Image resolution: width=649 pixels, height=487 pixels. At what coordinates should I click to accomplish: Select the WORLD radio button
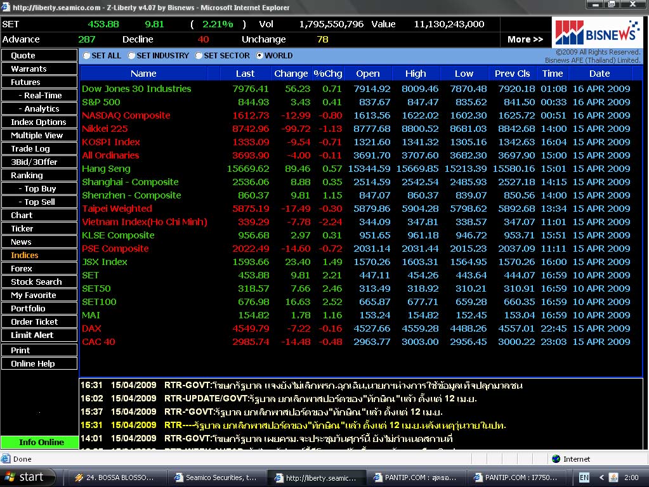point(259,55)
